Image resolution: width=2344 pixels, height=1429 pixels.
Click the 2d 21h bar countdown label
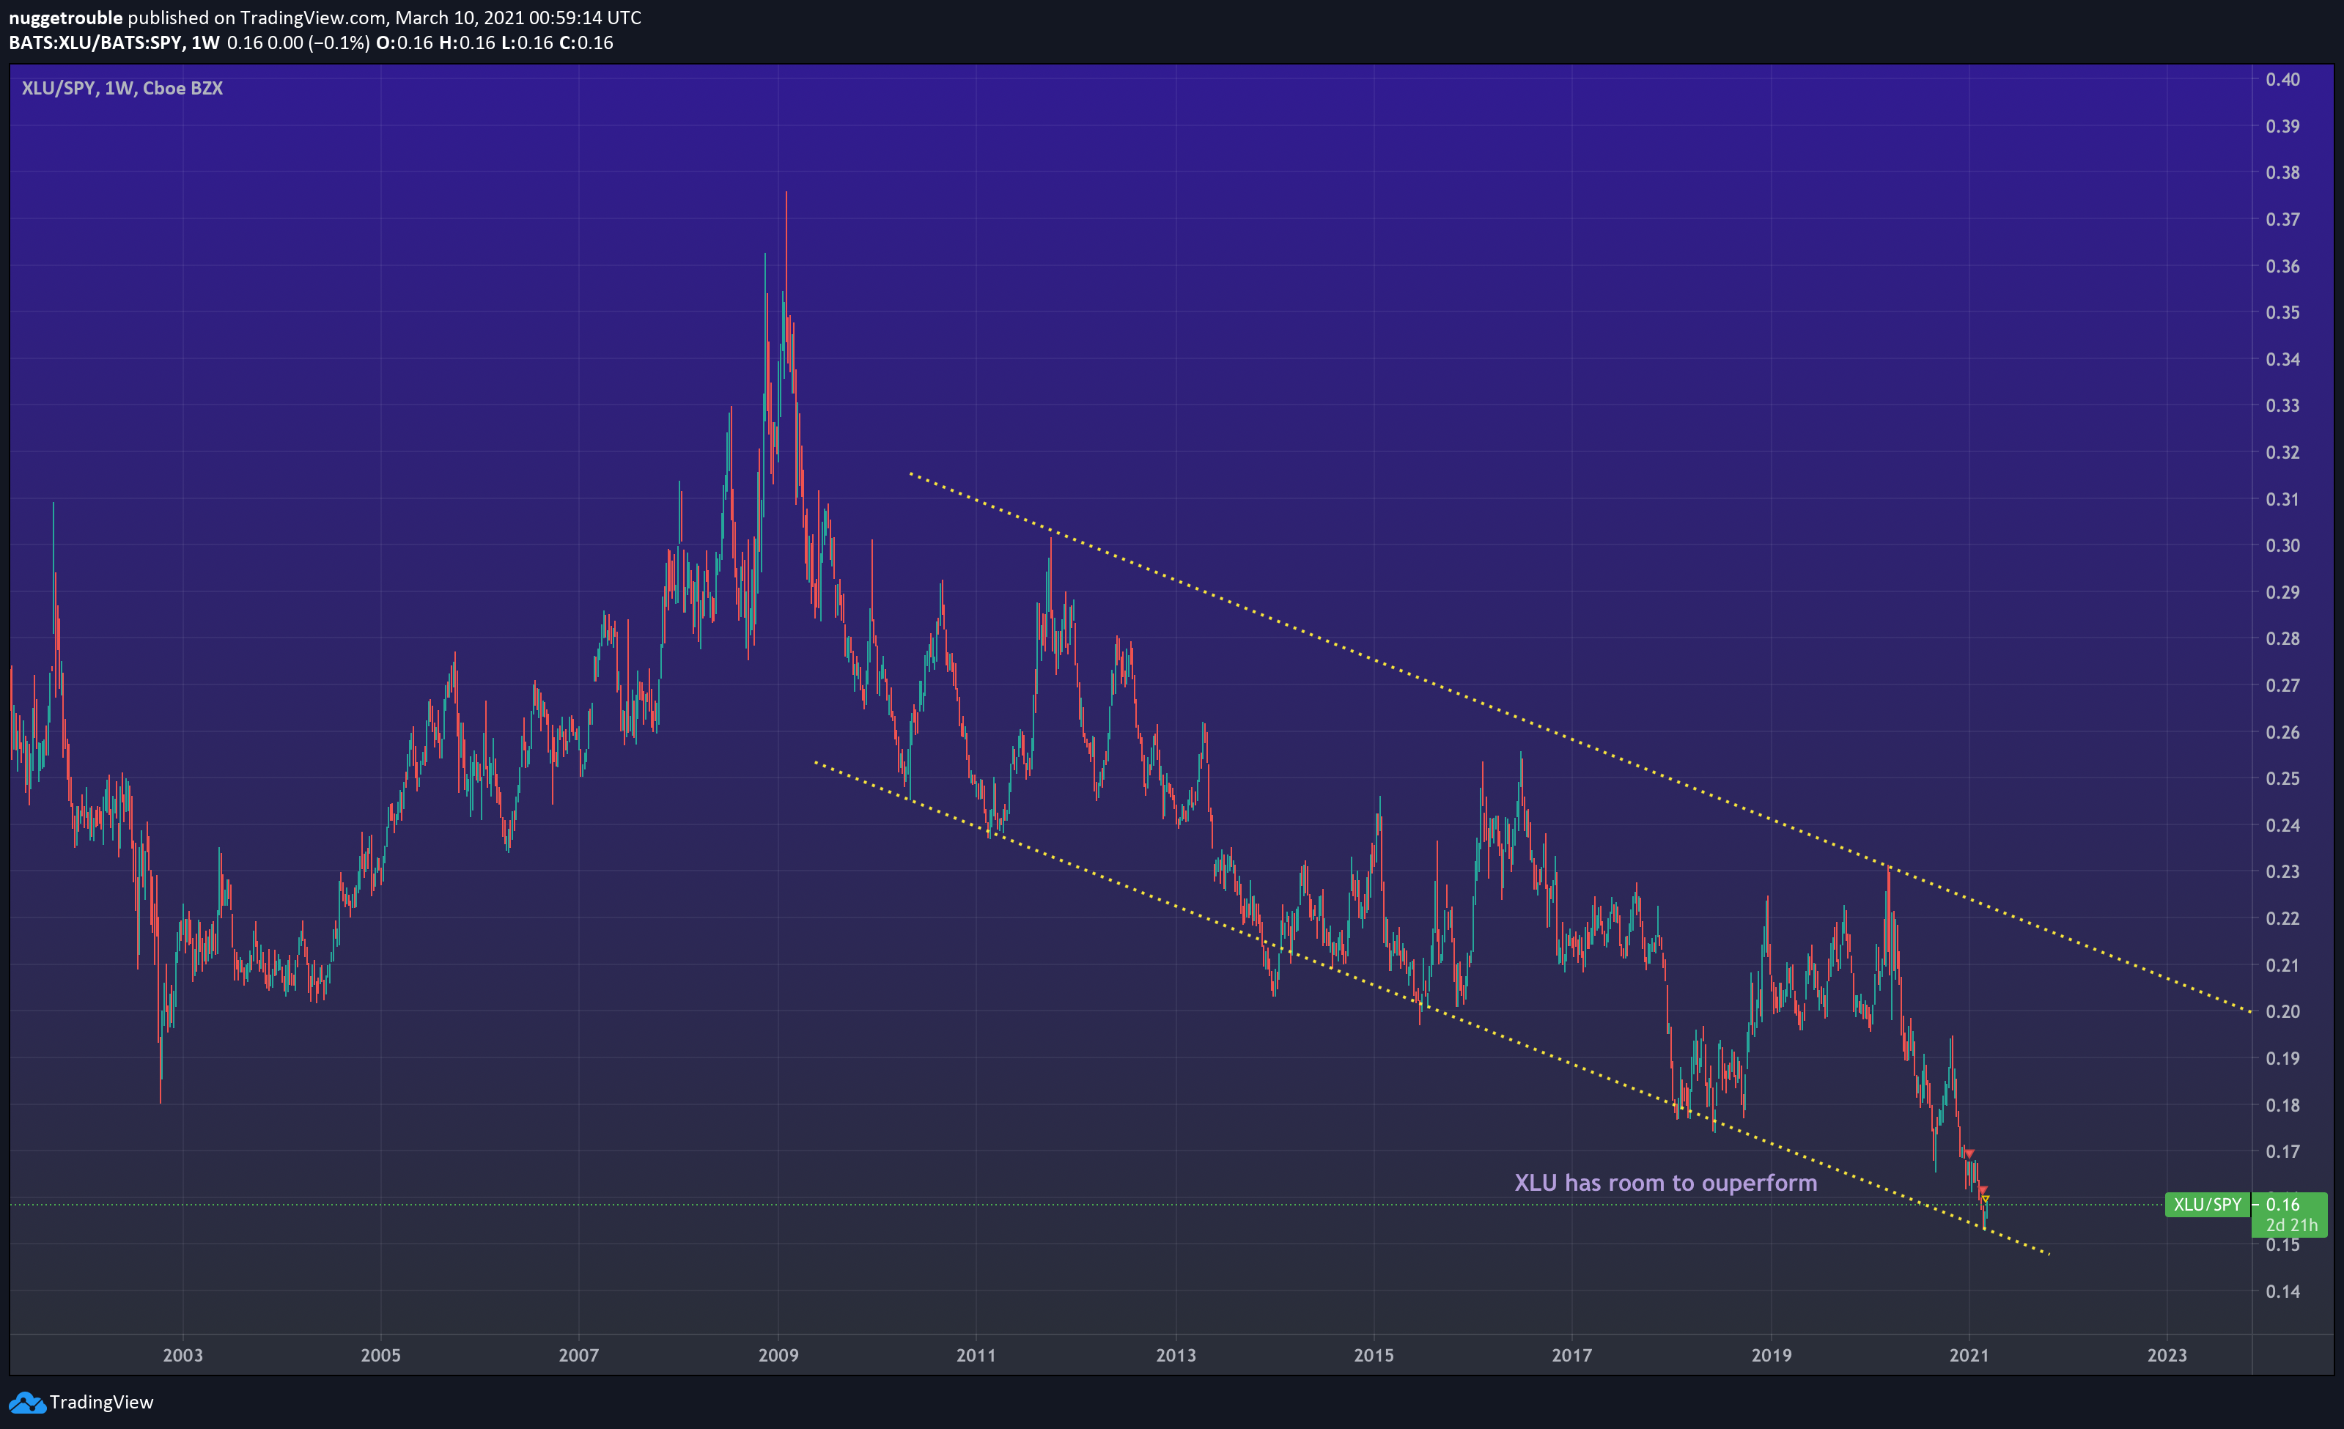(2292, 1225)
